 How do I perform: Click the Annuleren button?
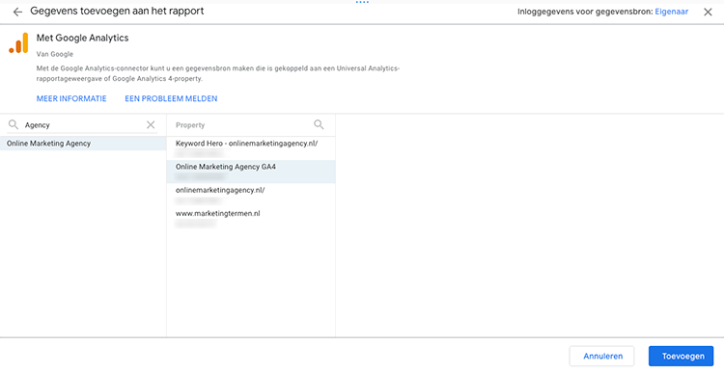602,356
